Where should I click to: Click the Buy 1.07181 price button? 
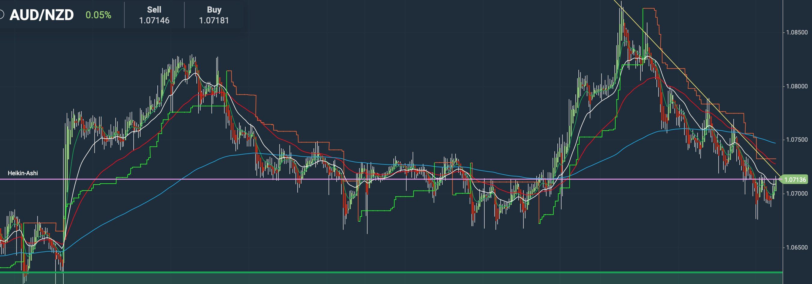[x=214, y=15]
